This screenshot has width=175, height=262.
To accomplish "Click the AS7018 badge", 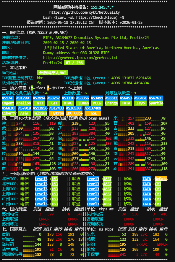I will tap(25, 108).
